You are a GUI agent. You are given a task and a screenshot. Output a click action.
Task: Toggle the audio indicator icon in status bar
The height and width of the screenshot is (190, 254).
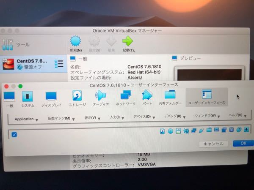[186, 131]
